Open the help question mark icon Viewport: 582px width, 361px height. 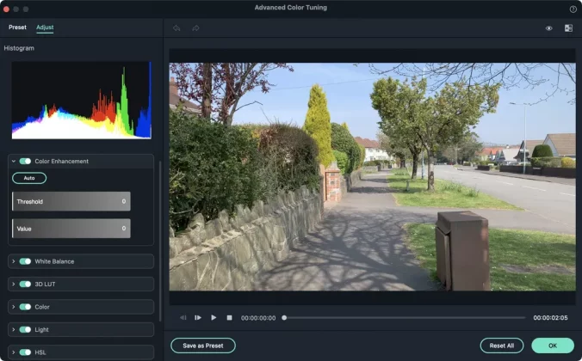point(573,9)
